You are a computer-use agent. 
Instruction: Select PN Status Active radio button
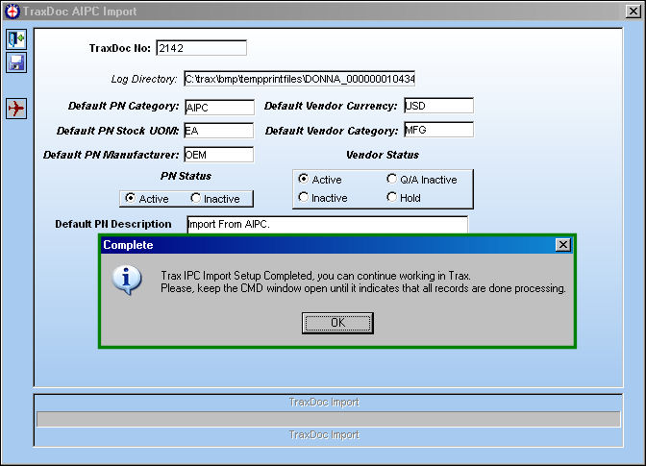pos(130,199)
